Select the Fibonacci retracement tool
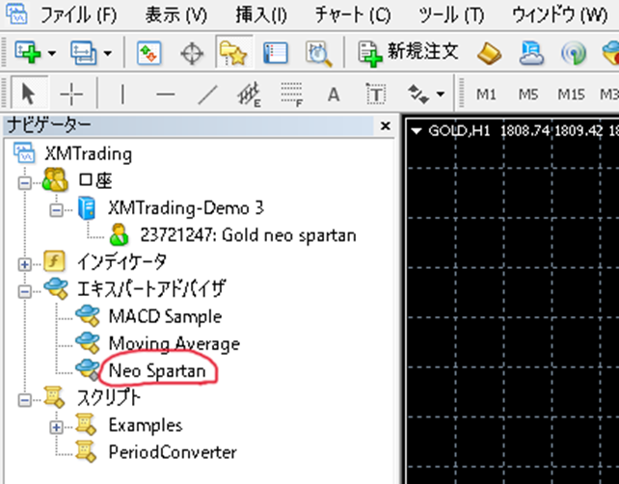This screenshot has height=484, width=619. [291, 94]
